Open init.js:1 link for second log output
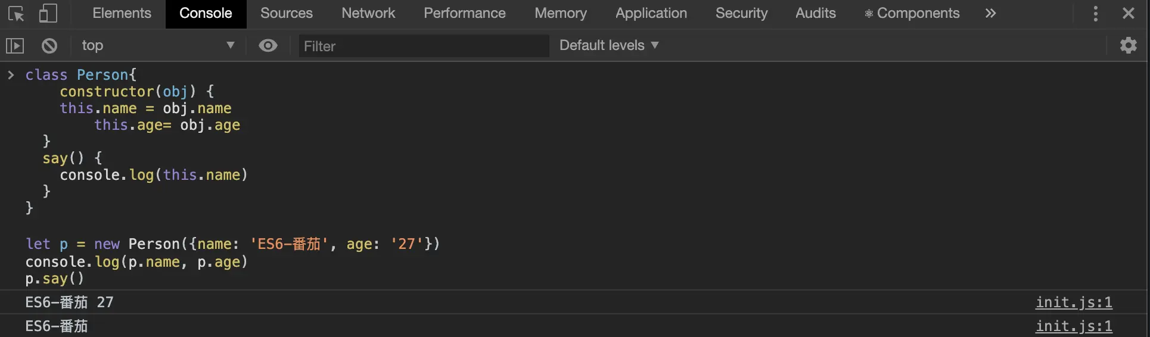The width and height of the screenshot is (1150, 337). [x=1073, y=326]
